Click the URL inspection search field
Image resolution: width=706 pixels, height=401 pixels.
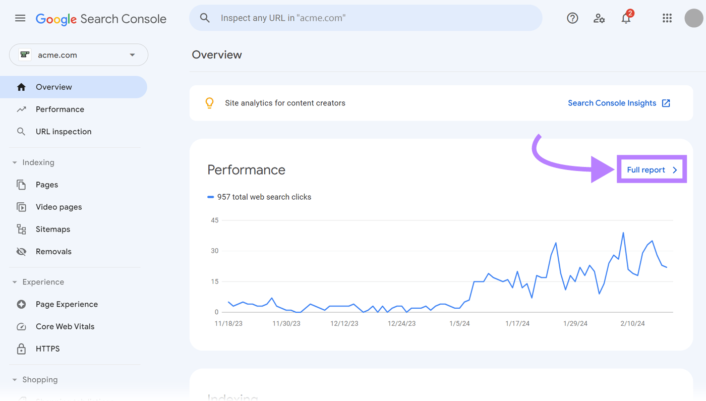[x=366, y=18]
